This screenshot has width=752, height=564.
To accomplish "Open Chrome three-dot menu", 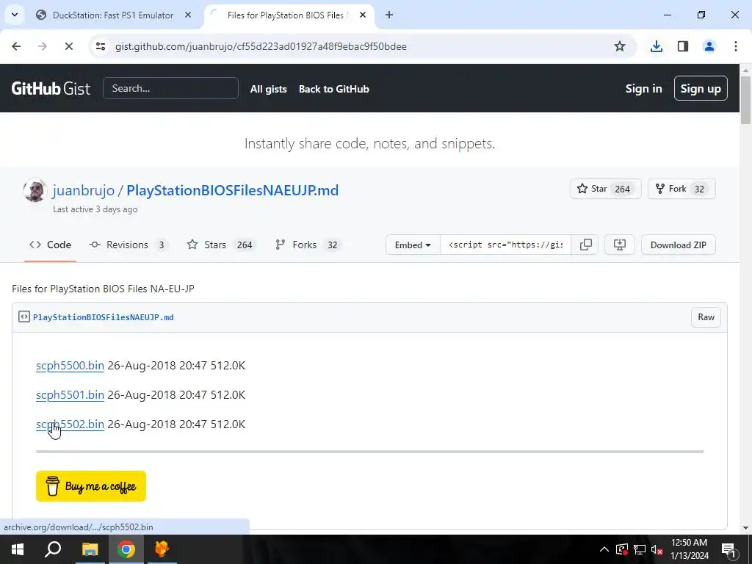I will (x=736, y=46).
